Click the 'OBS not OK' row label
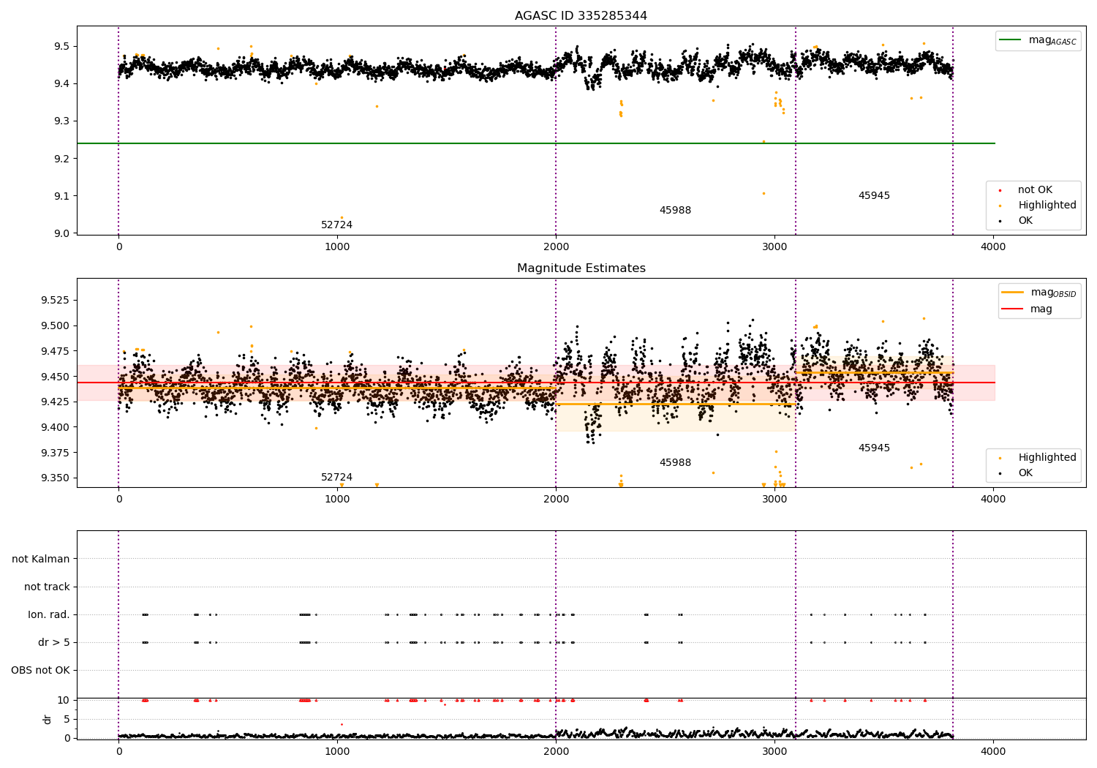 pyautogui.click(x=40, y=671)
